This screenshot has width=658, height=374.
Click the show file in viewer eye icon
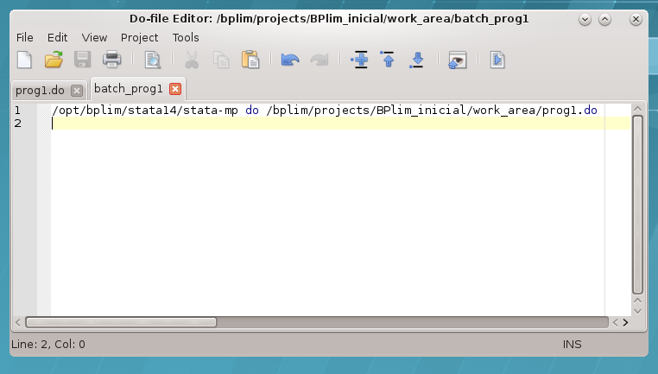coord(457,60)
